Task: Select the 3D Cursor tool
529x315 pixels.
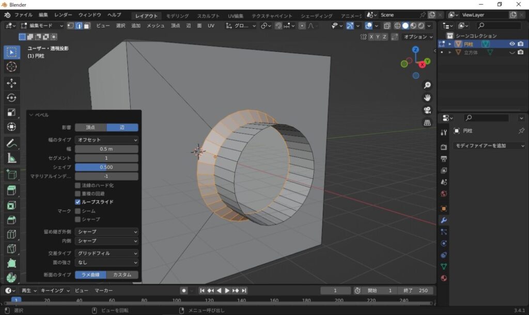Action: (x=11, y=67)
